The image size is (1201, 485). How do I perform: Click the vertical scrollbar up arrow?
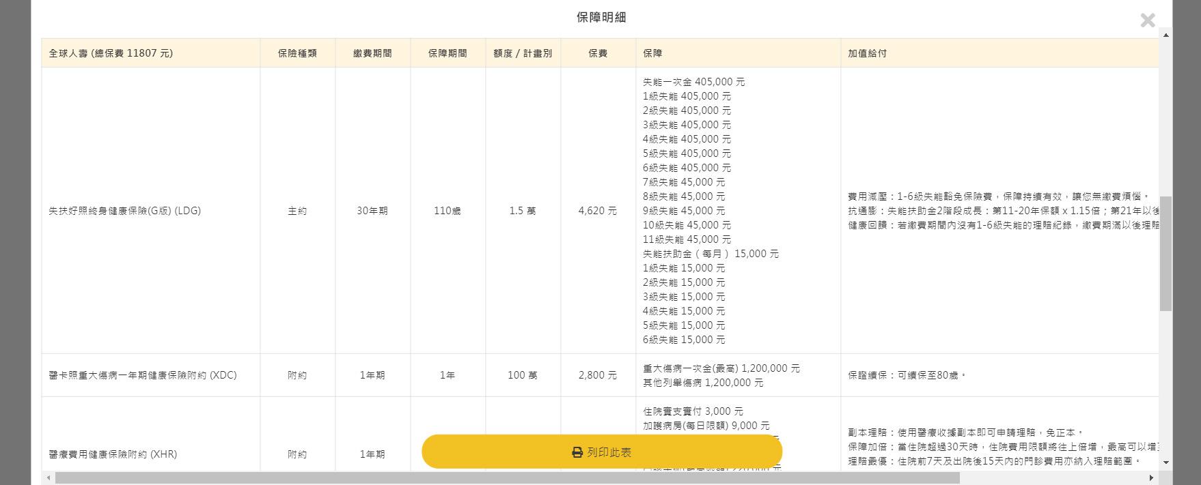click(1166, 35)
